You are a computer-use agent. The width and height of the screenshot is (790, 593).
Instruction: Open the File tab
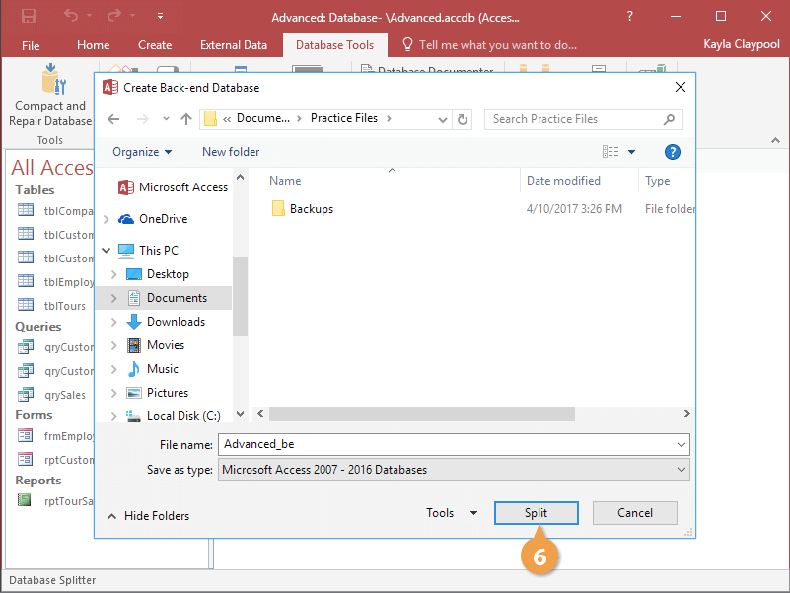(x=31, y=46)
